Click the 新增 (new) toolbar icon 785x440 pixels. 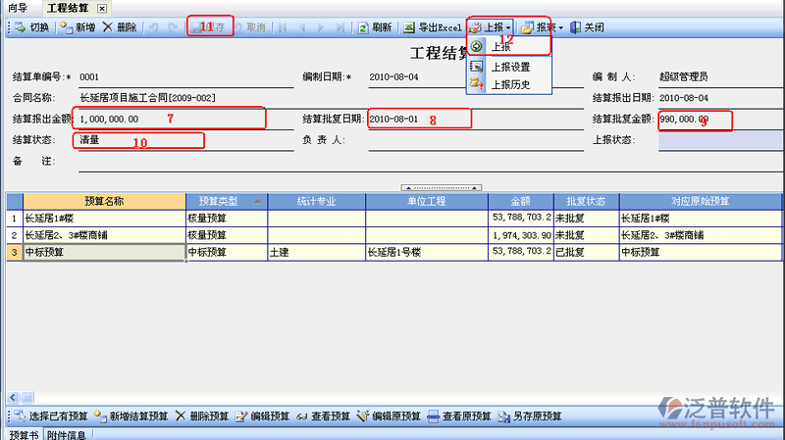(67, 27)
